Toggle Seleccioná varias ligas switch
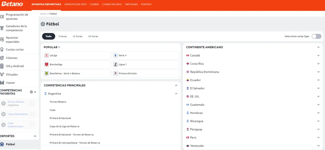Viewport: 325px width, 150px height. [x=316, y=36]
